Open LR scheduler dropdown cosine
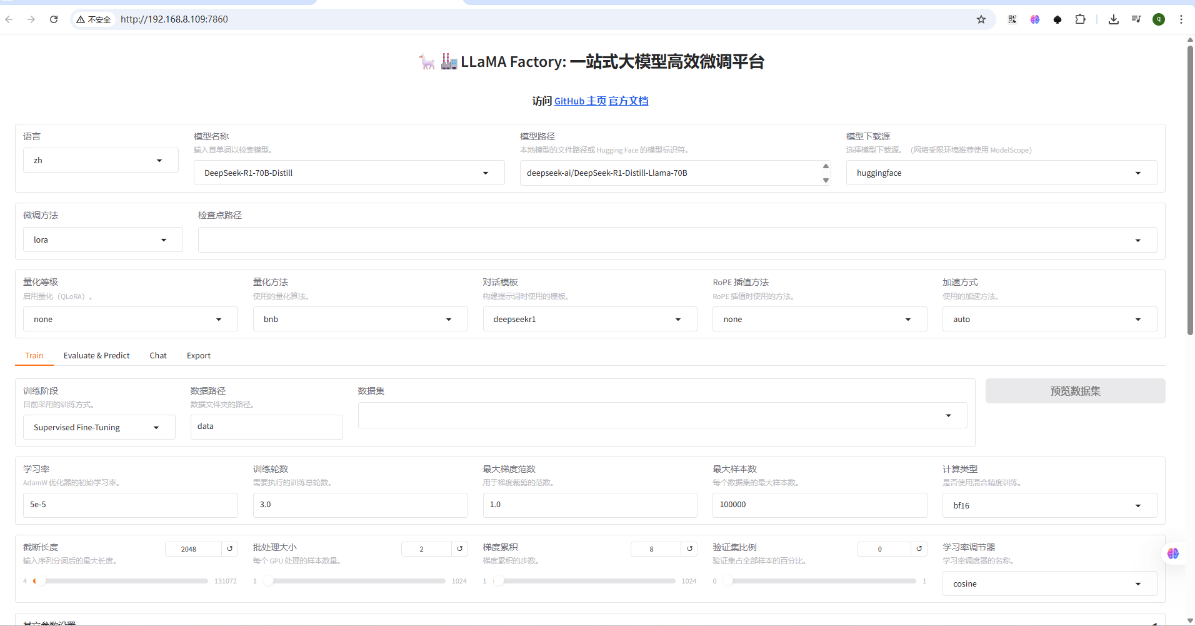Viewport: 1195px width, 626px height. coord(1050,583)
